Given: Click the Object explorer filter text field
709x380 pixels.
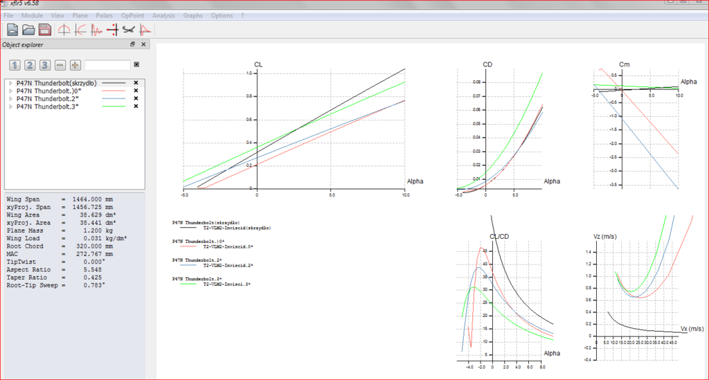Looking at the screenshot, I should (x=107, y=65).
